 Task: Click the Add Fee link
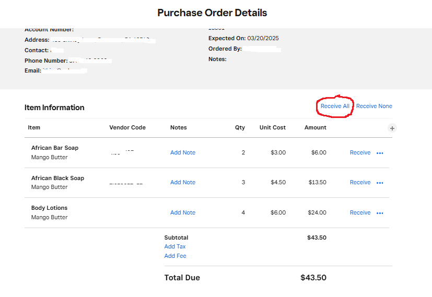[x=175, y=256]
